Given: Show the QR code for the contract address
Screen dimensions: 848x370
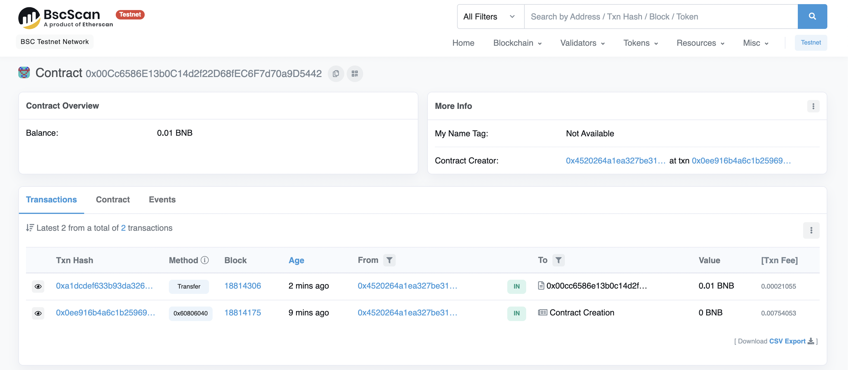Looking at the screenshot, I should [355, 74].
